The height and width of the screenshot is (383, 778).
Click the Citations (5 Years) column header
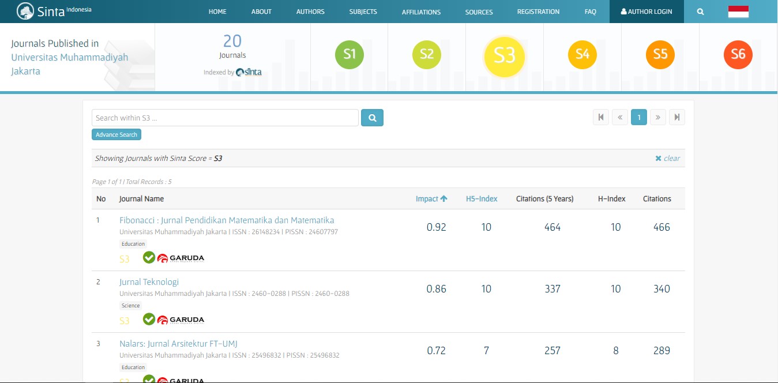tap(545, 199)
